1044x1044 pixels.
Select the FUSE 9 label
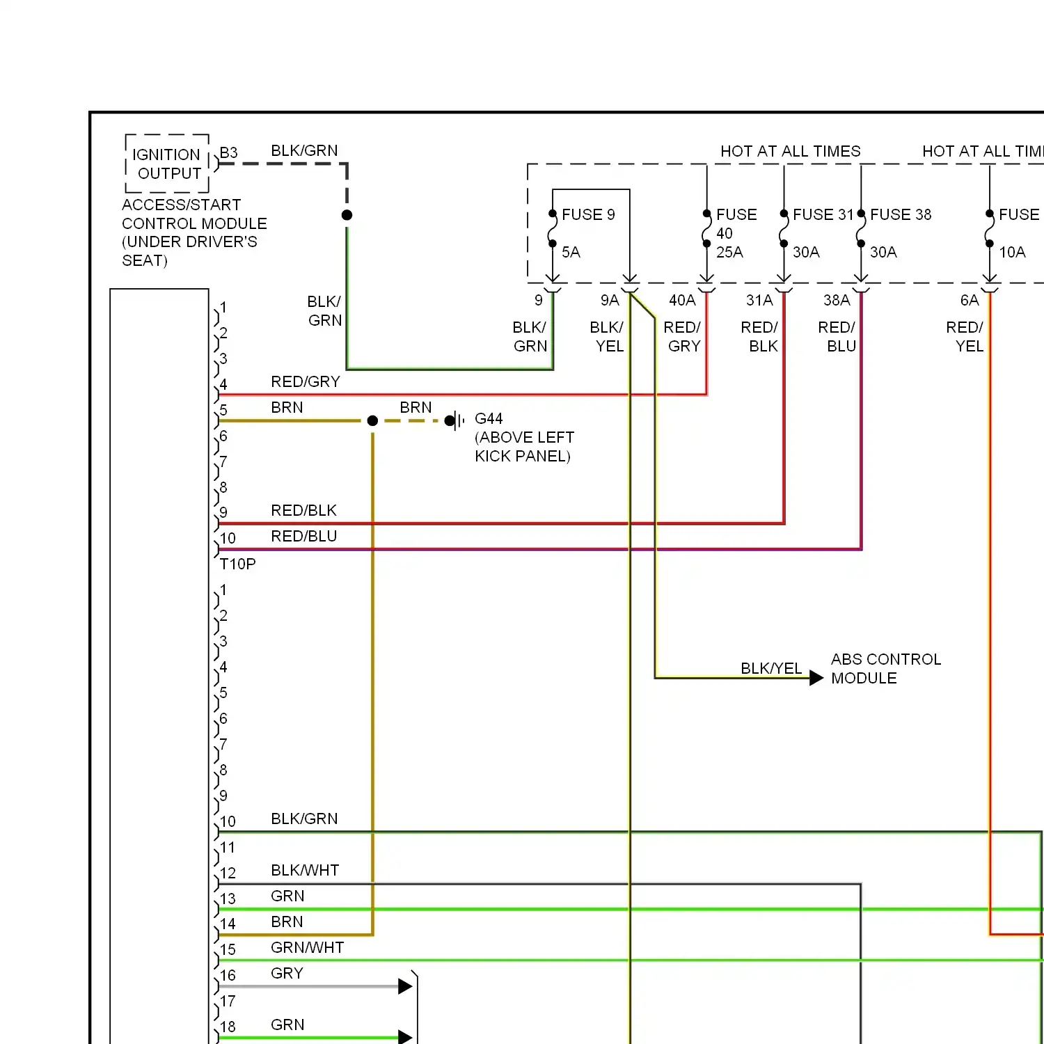pyautogui.click(x=588, y=214)
